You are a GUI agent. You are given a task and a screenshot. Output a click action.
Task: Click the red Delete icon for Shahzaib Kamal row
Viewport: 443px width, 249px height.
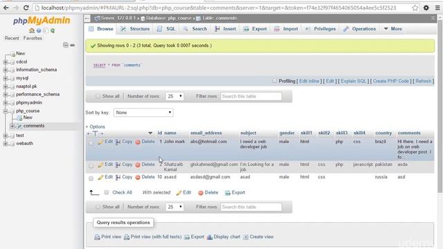pos(138,165)
